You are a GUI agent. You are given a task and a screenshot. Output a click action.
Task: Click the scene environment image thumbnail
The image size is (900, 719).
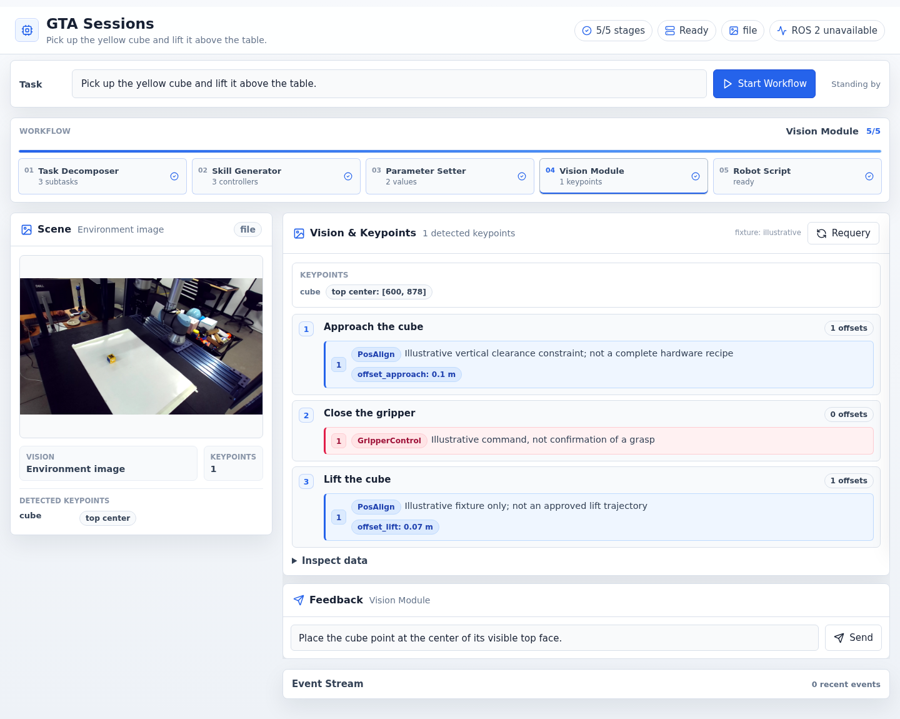[x=141, y=346]
